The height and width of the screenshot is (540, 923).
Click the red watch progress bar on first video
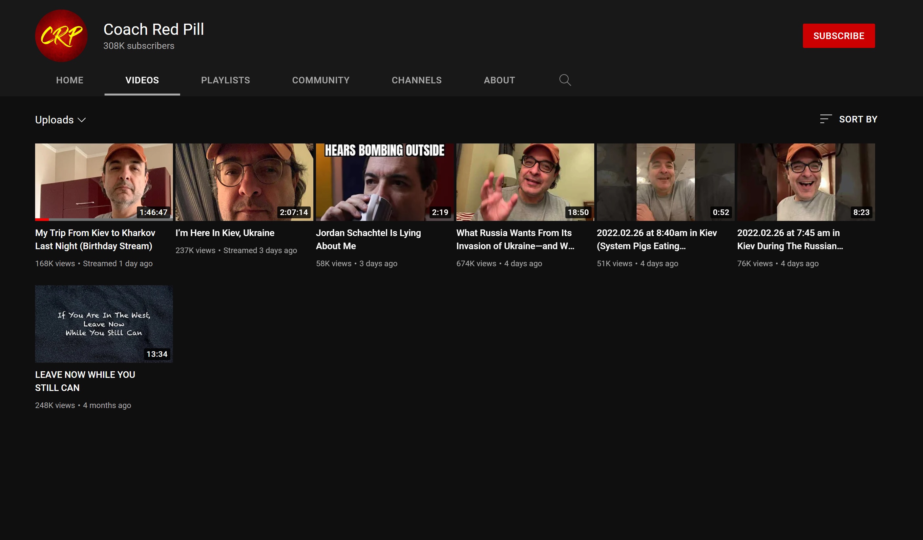tap(42, 219)
